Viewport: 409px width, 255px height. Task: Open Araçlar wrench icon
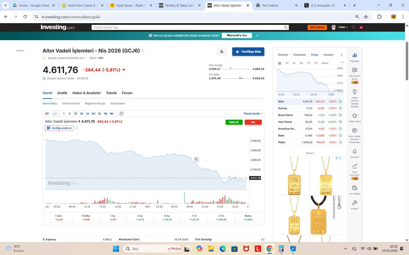354,203
